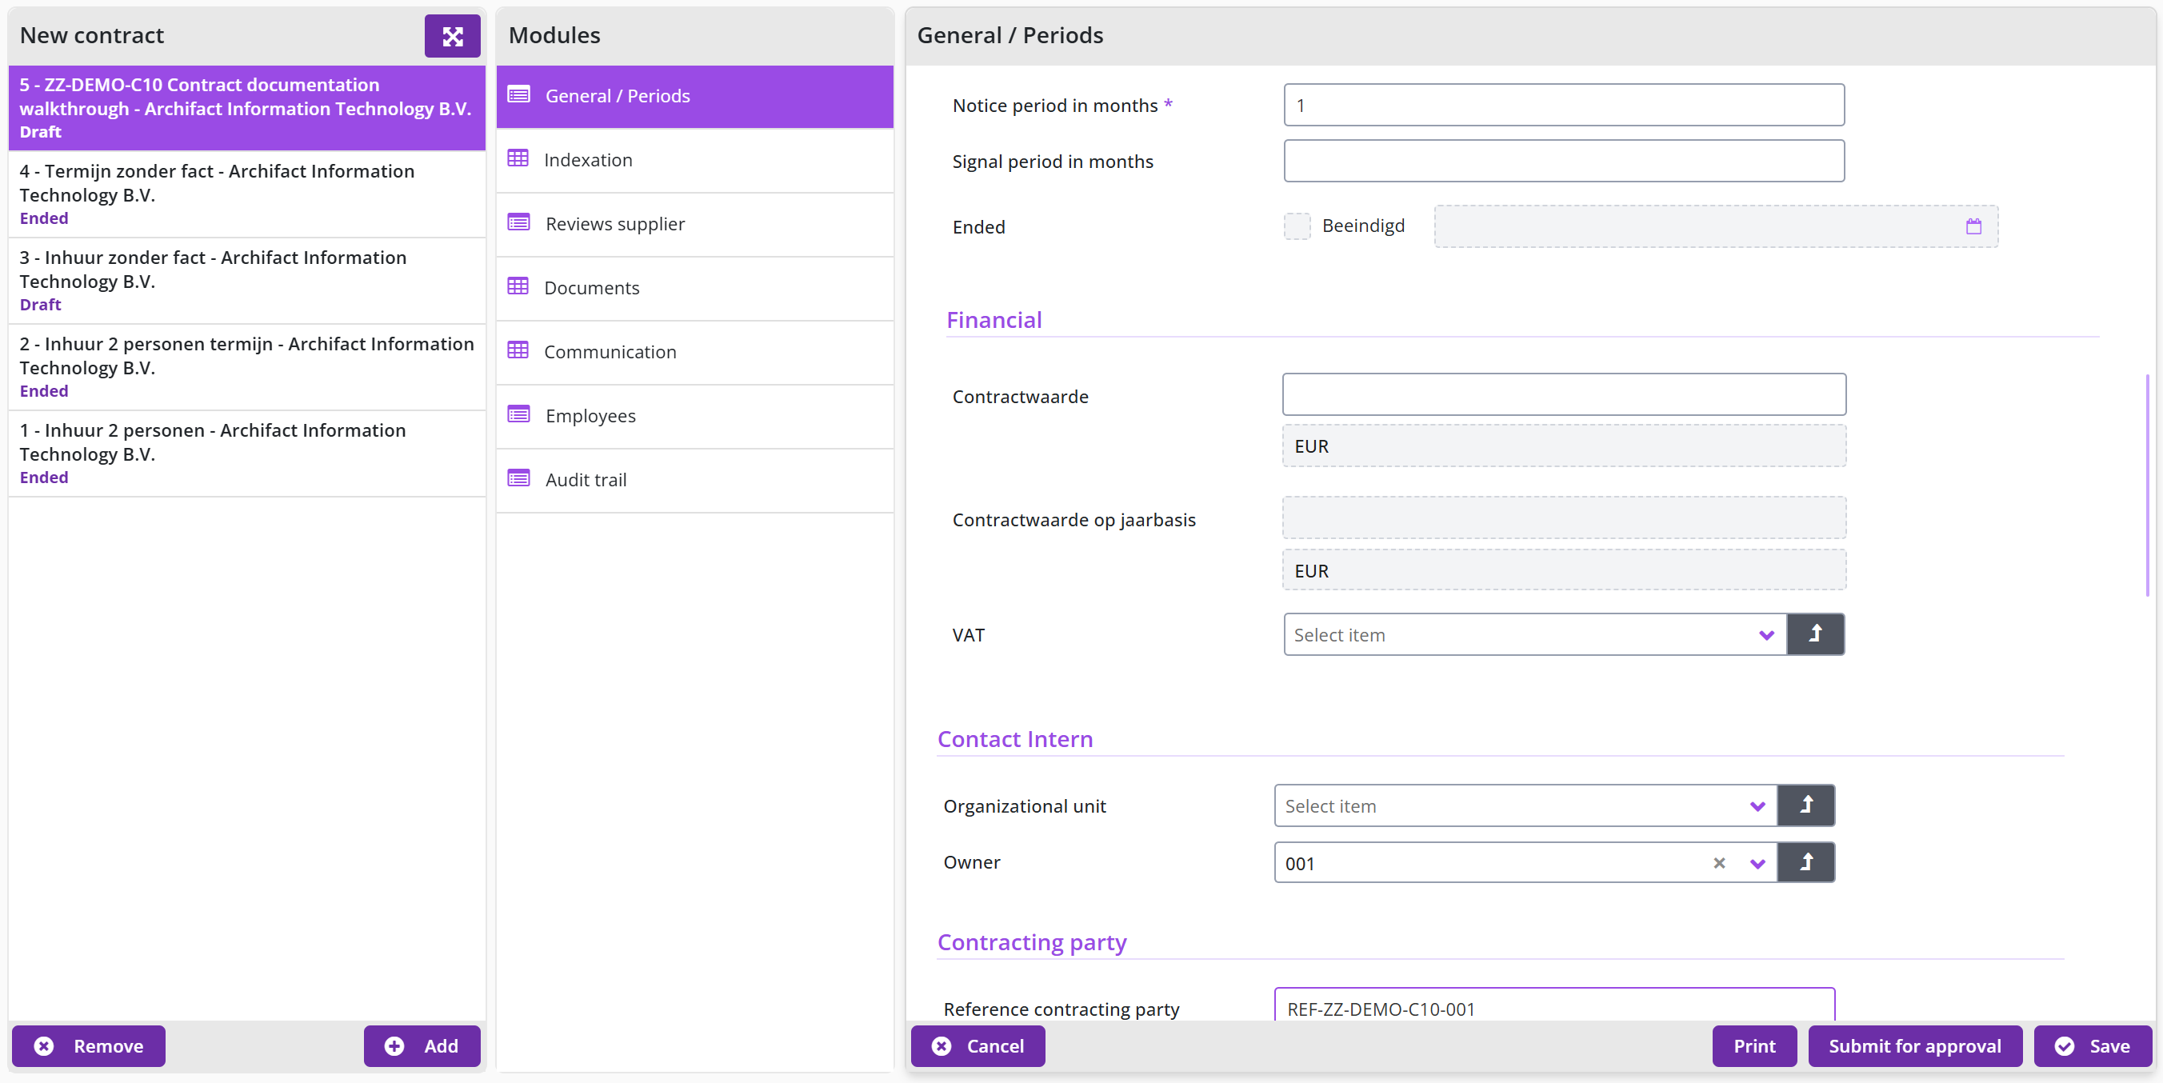Expand the VAT dropdown chevron
2163x1083 pixels.
(x=1765, y=636)
